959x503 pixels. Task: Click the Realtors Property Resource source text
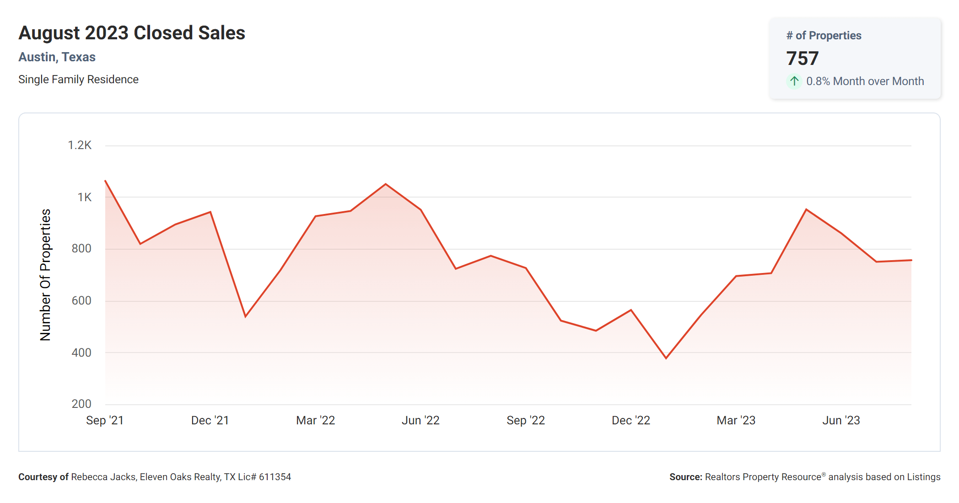click(x=804, y=477)
